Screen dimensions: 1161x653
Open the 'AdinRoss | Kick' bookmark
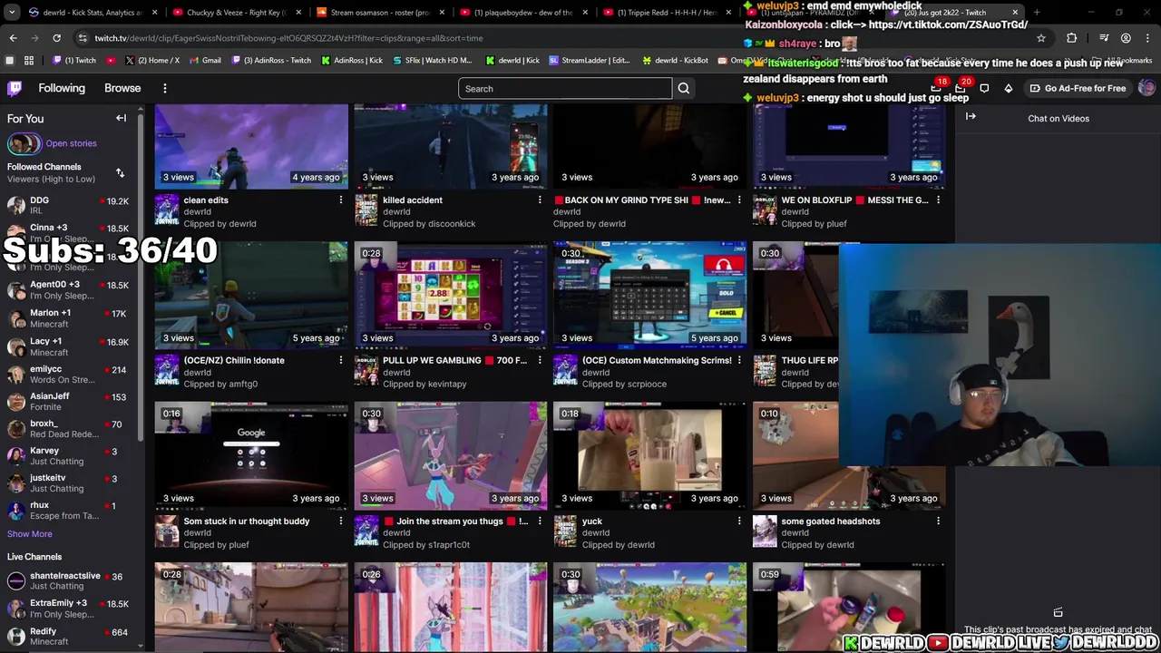point(350,61)
